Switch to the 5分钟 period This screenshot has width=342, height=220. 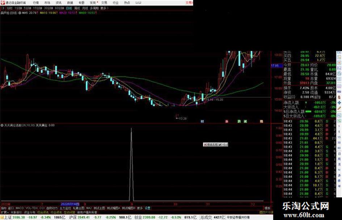pyautogui.click(x=28, y=8)
